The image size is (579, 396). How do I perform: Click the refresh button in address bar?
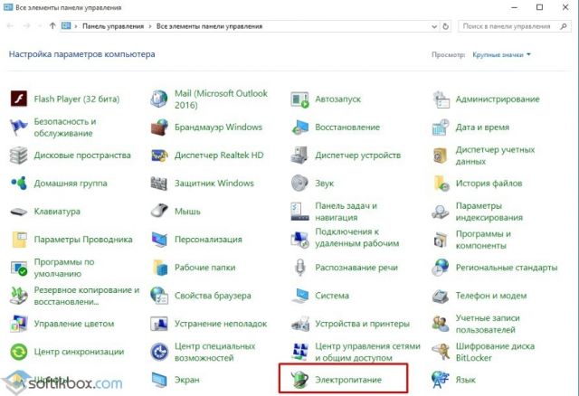(446, 26)
